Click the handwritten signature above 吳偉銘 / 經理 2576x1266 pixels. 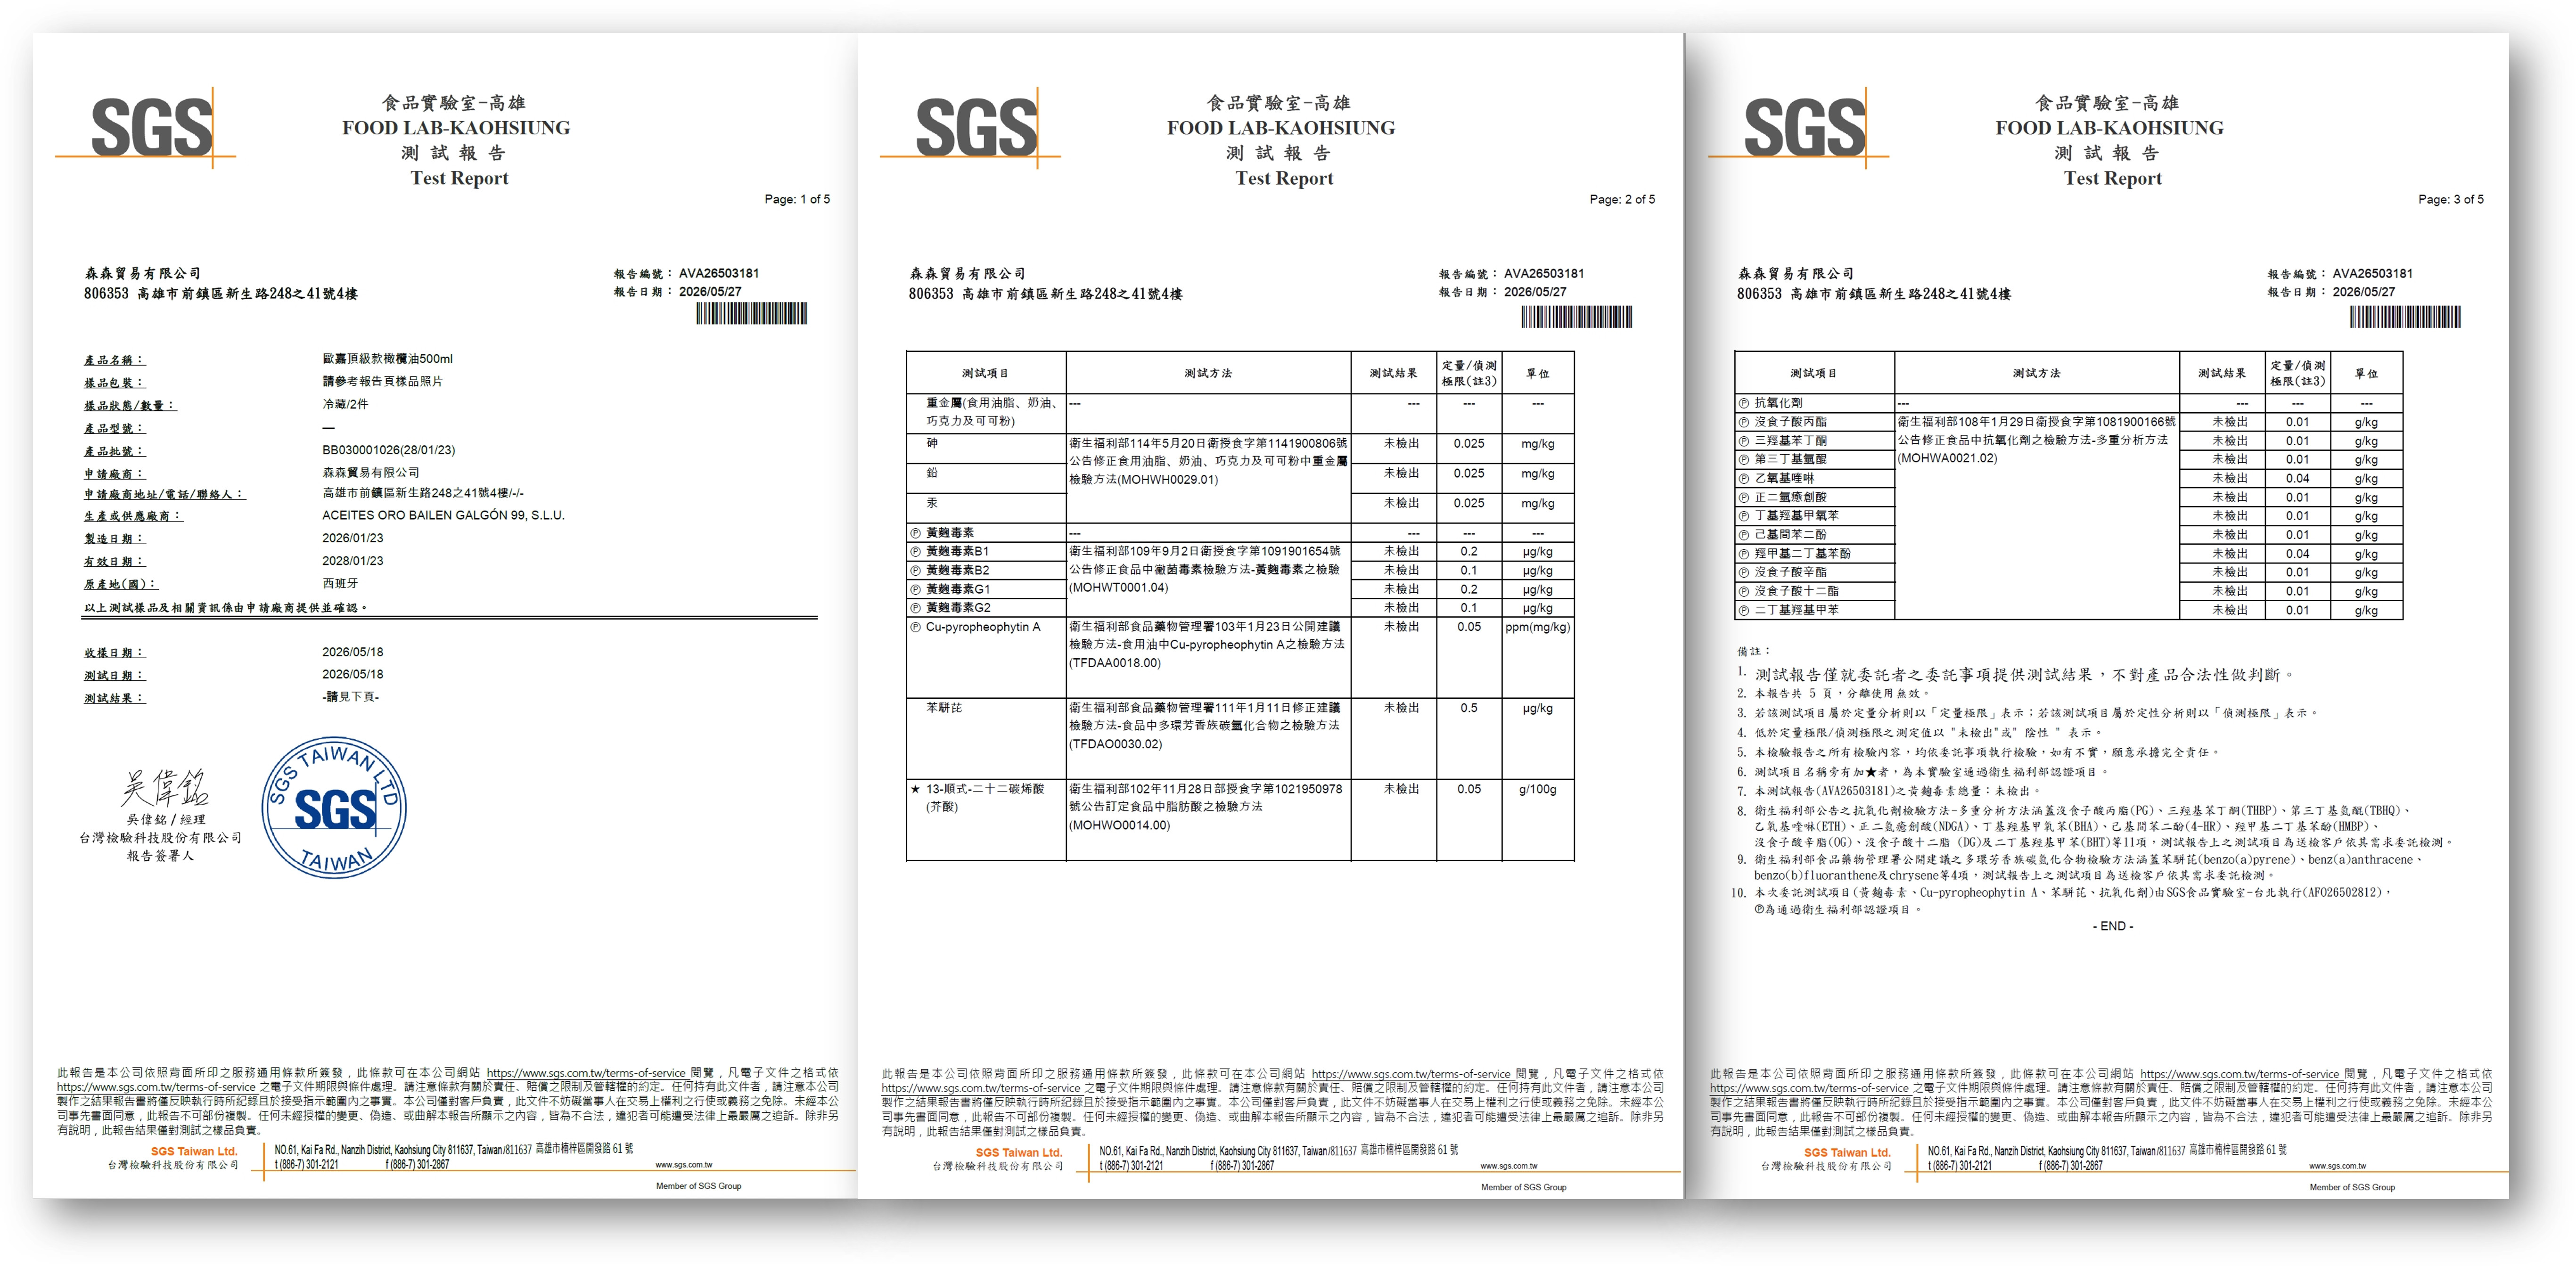coord(165,788)
